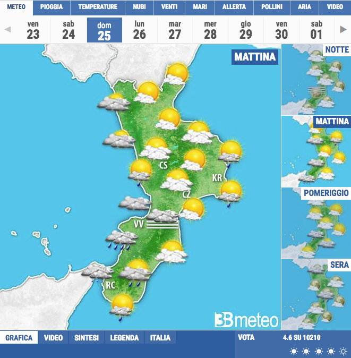Click the CS province label on map
351x358 pixels.
click(164, 165)
